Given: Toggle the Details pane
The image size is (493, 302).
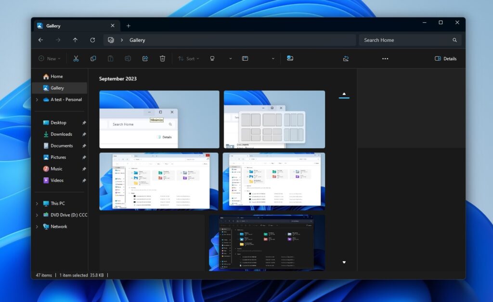Looking at the screenshot, I should click(445, 58).
